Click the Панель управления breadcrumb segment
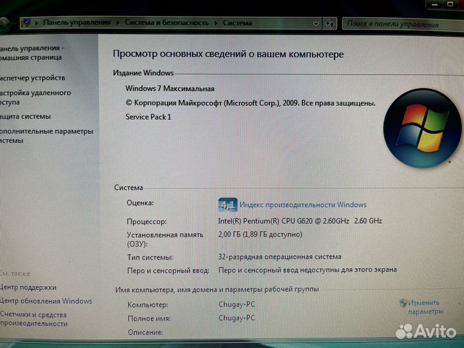 coord(77,23)
